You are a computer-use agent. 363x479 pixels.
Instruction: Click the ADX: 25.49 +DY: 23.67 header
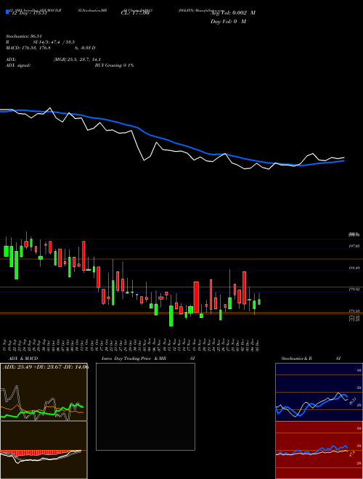46,367
